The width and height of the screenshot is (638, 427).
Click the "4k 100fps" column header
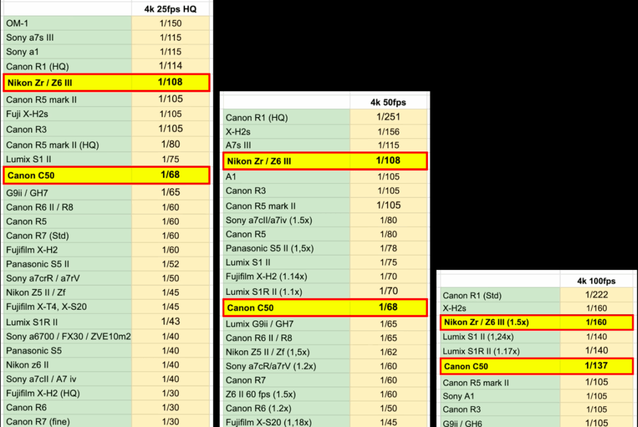point(597,281)
